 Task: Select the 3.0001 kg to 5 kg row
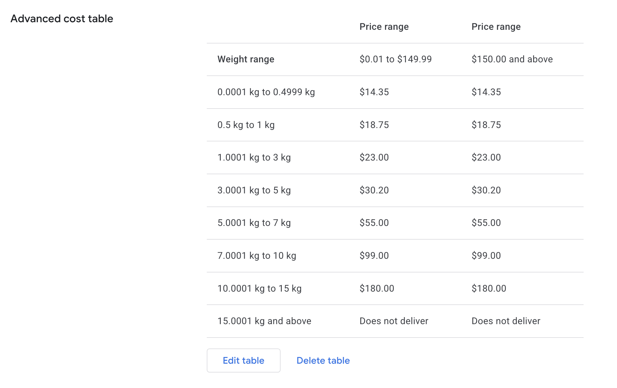point(254,190)
